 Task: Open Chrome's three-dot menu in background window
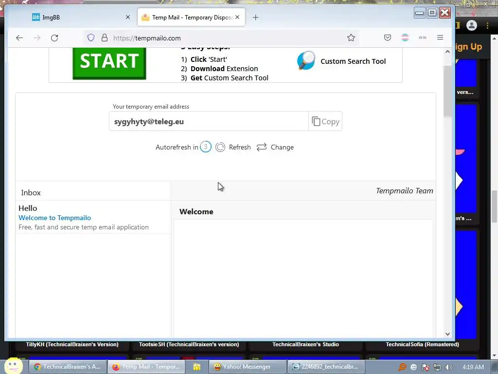(x=487, y=25)
